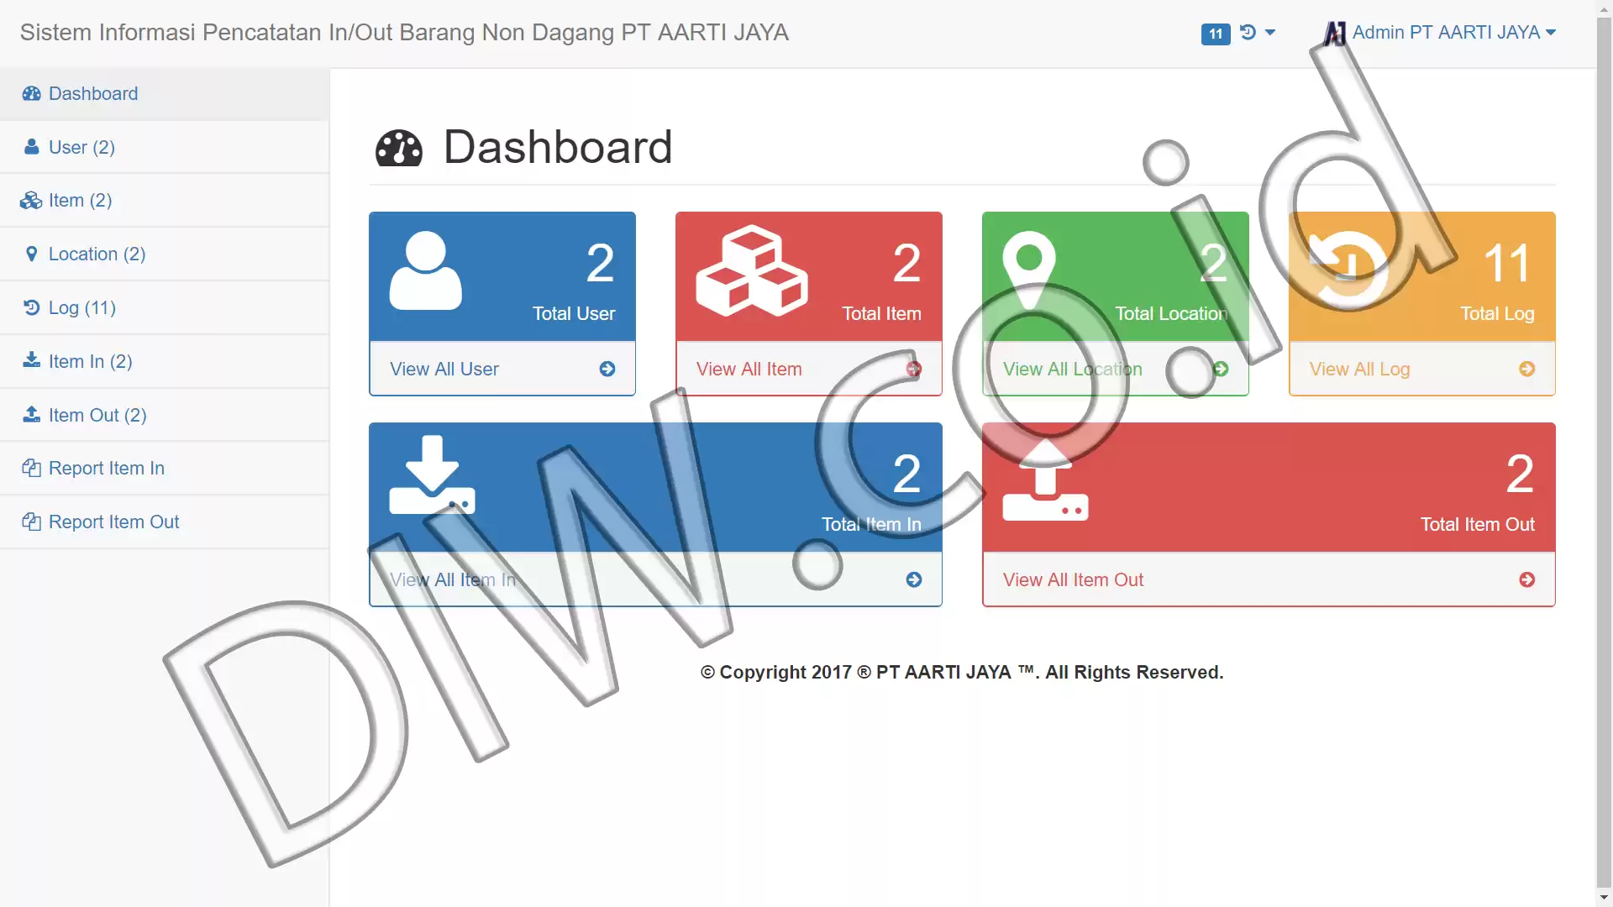This screenshot has width=1613, height=907.
Task: Click the upload icon in Total Item Out card
Action: [x=1045, y=480]
